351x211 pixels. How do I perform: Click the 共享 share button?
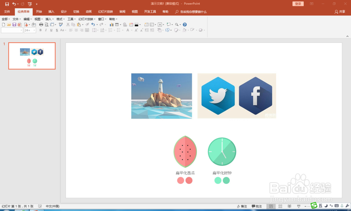(x=340, y=12)
